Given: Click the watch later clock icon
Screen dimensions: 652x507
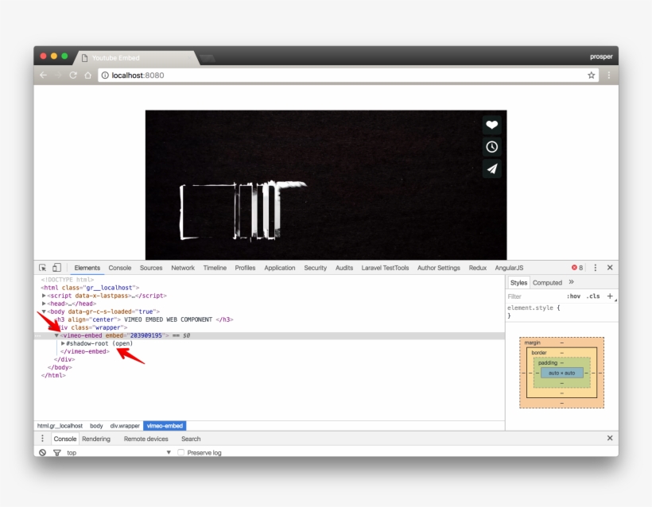Looking at the screenshot, I should (x=492, y=146).
